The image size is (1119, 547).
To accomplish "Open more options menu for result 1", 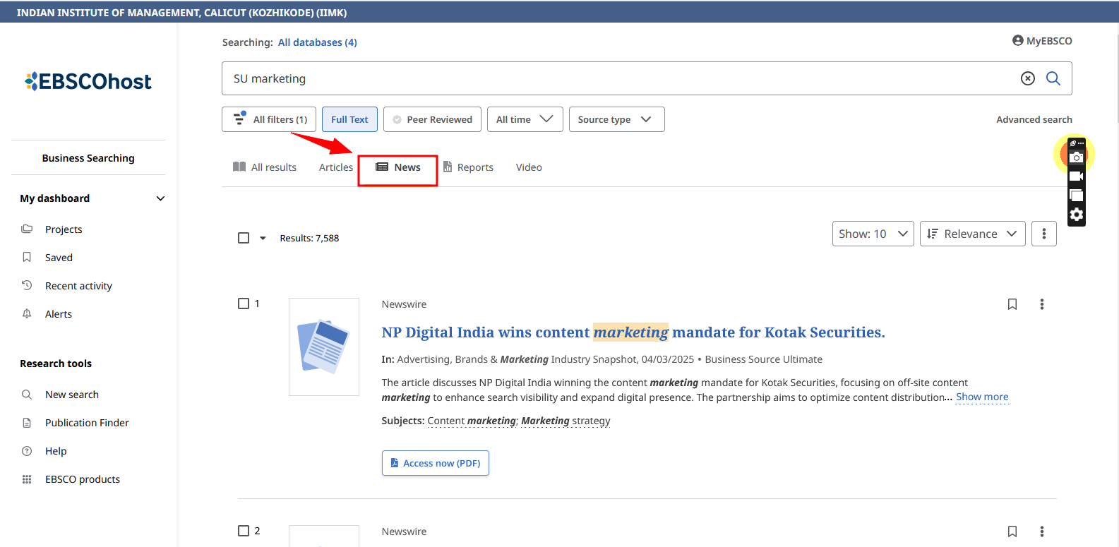I will click(x=1041, y=304).
